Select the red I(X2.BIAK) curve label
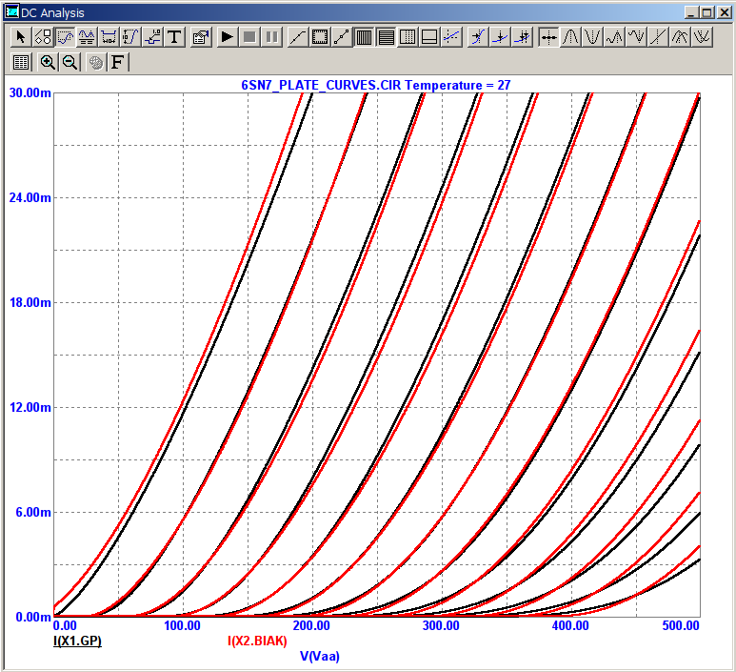Image resolution: width=736 pixels, height=672 pixels. 257,641
